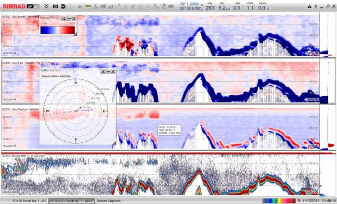This screenshot has height=204, width=337.
Task: Click the Vessel relative velocities label
Action: [56, 76]
